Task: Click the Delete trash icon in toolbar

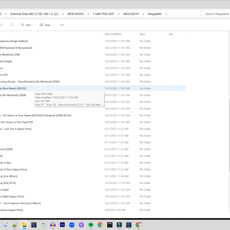Action: (x=11, y=25)
